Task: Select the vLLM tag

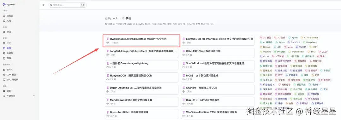Action: coord(265,56)
